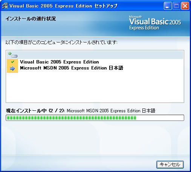Viewport: 191px width, 172px height.
Task: Click the green checkmark beside Visual Basic 2005
Action: [x=12, y=62]
